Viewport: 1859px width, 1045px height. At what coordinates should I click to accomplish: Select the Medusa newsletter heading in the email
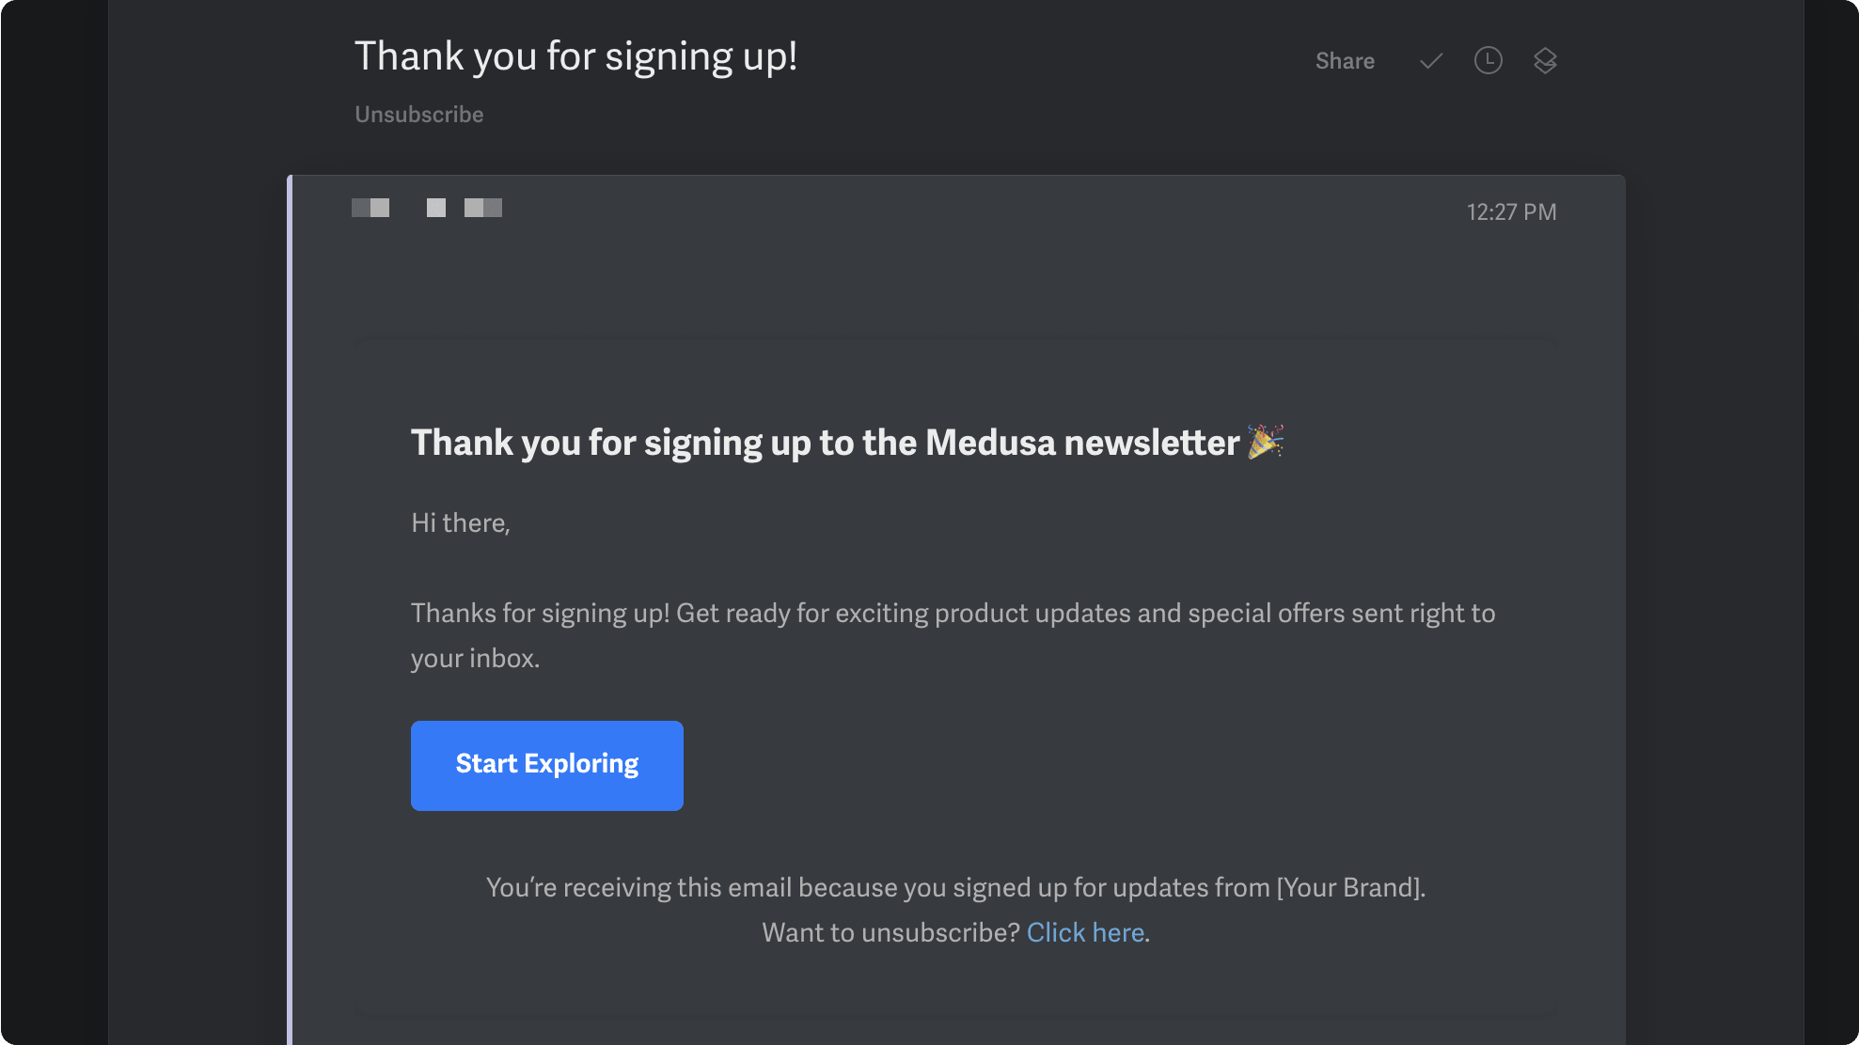846,442
